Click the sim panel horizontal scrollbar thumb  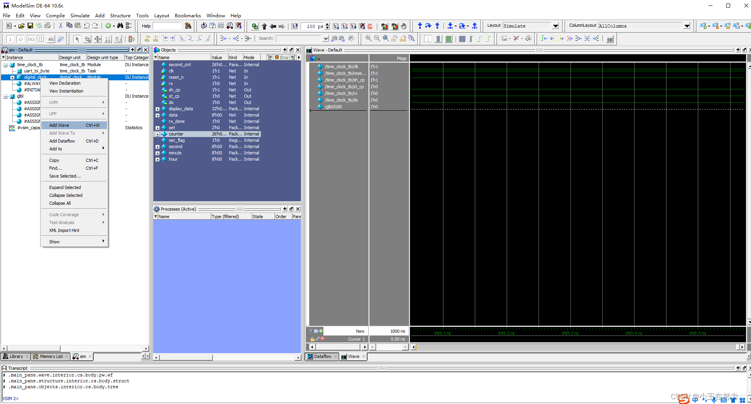(33, 348)
